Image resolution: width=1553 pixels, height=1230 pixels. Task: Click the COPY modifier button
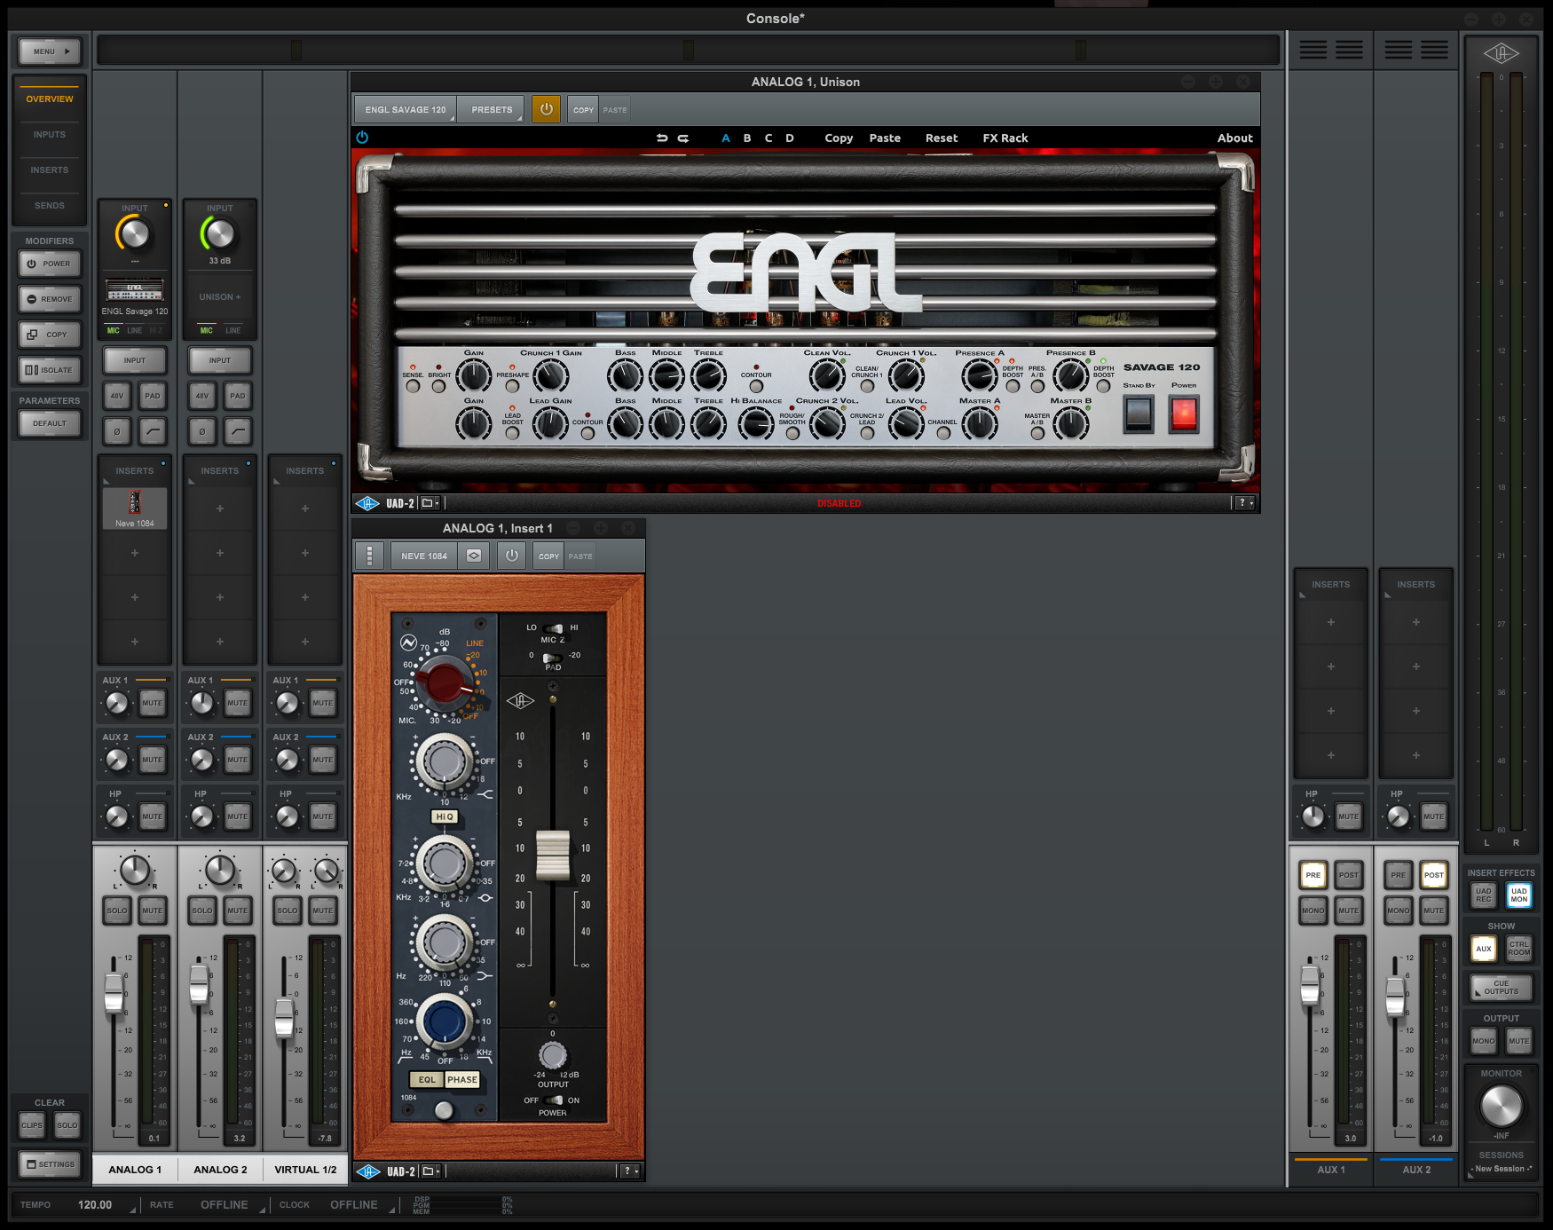click(50, 335)
